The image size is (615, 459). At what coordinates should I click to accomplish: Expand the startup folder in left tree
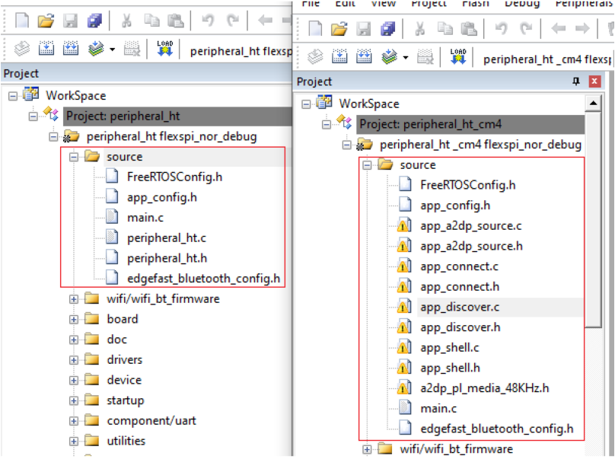[74, 400]
